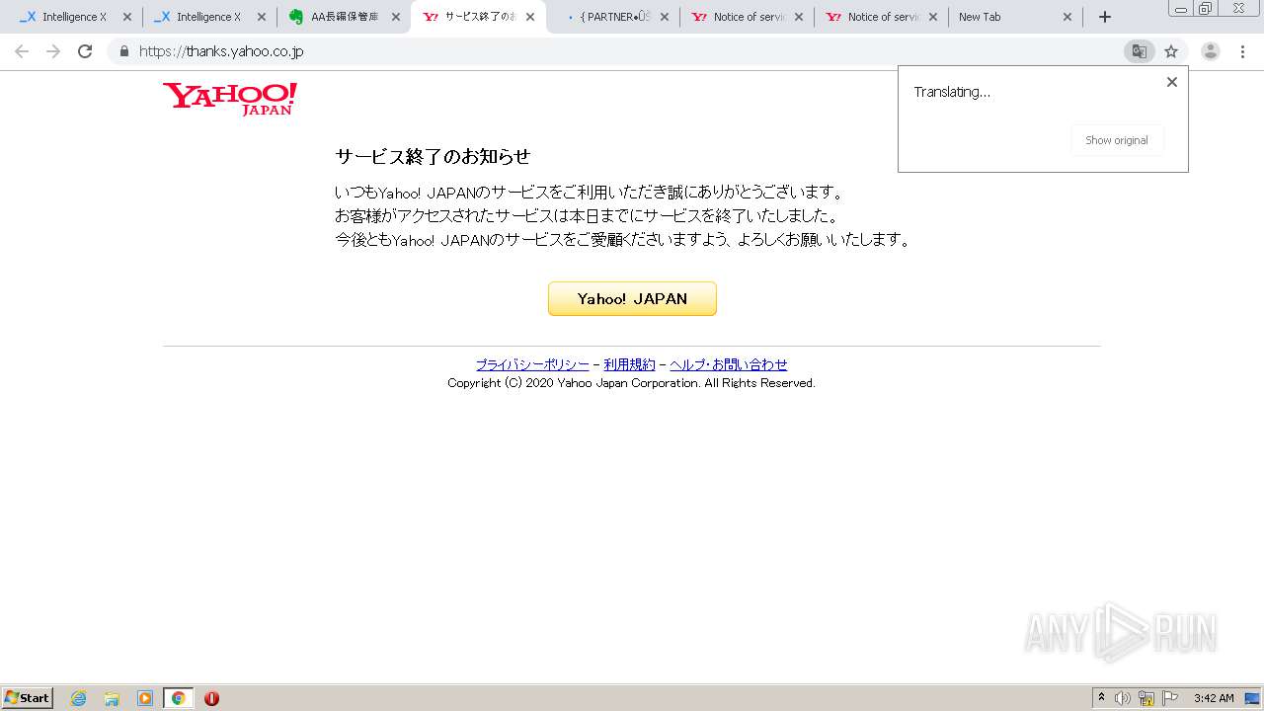Viewport: 1264px width, 711px height.
Task: Click Show desktop button at taskbar end
Action: click(1253, 698)
